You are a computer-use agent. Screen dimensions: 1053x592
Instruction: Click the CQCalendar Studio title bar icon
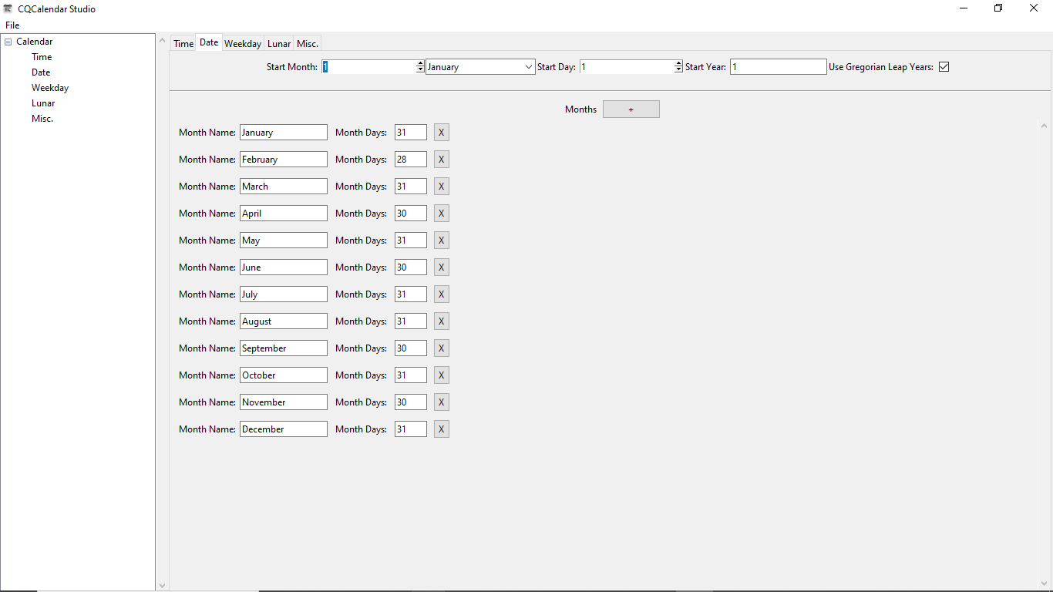(8, 8)
